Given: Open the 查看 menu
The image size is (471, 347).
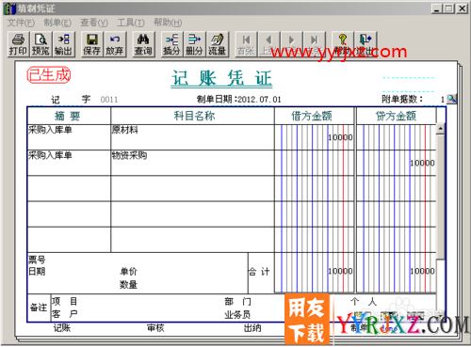Looking at the screenshot, I should [x=94, y=23].
